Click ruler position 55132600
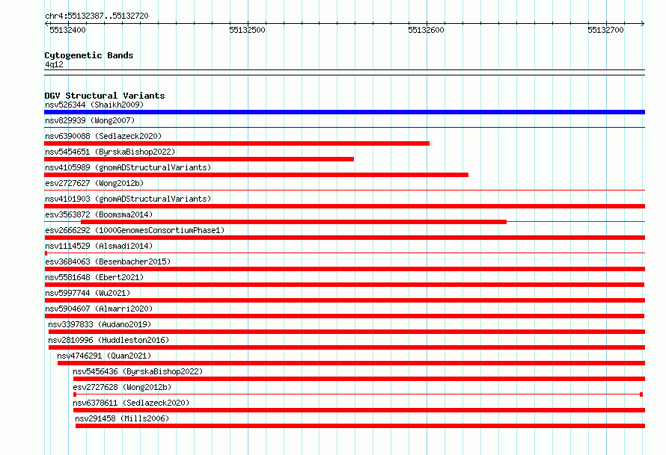666x455 pixels. [x=426, y=30]
